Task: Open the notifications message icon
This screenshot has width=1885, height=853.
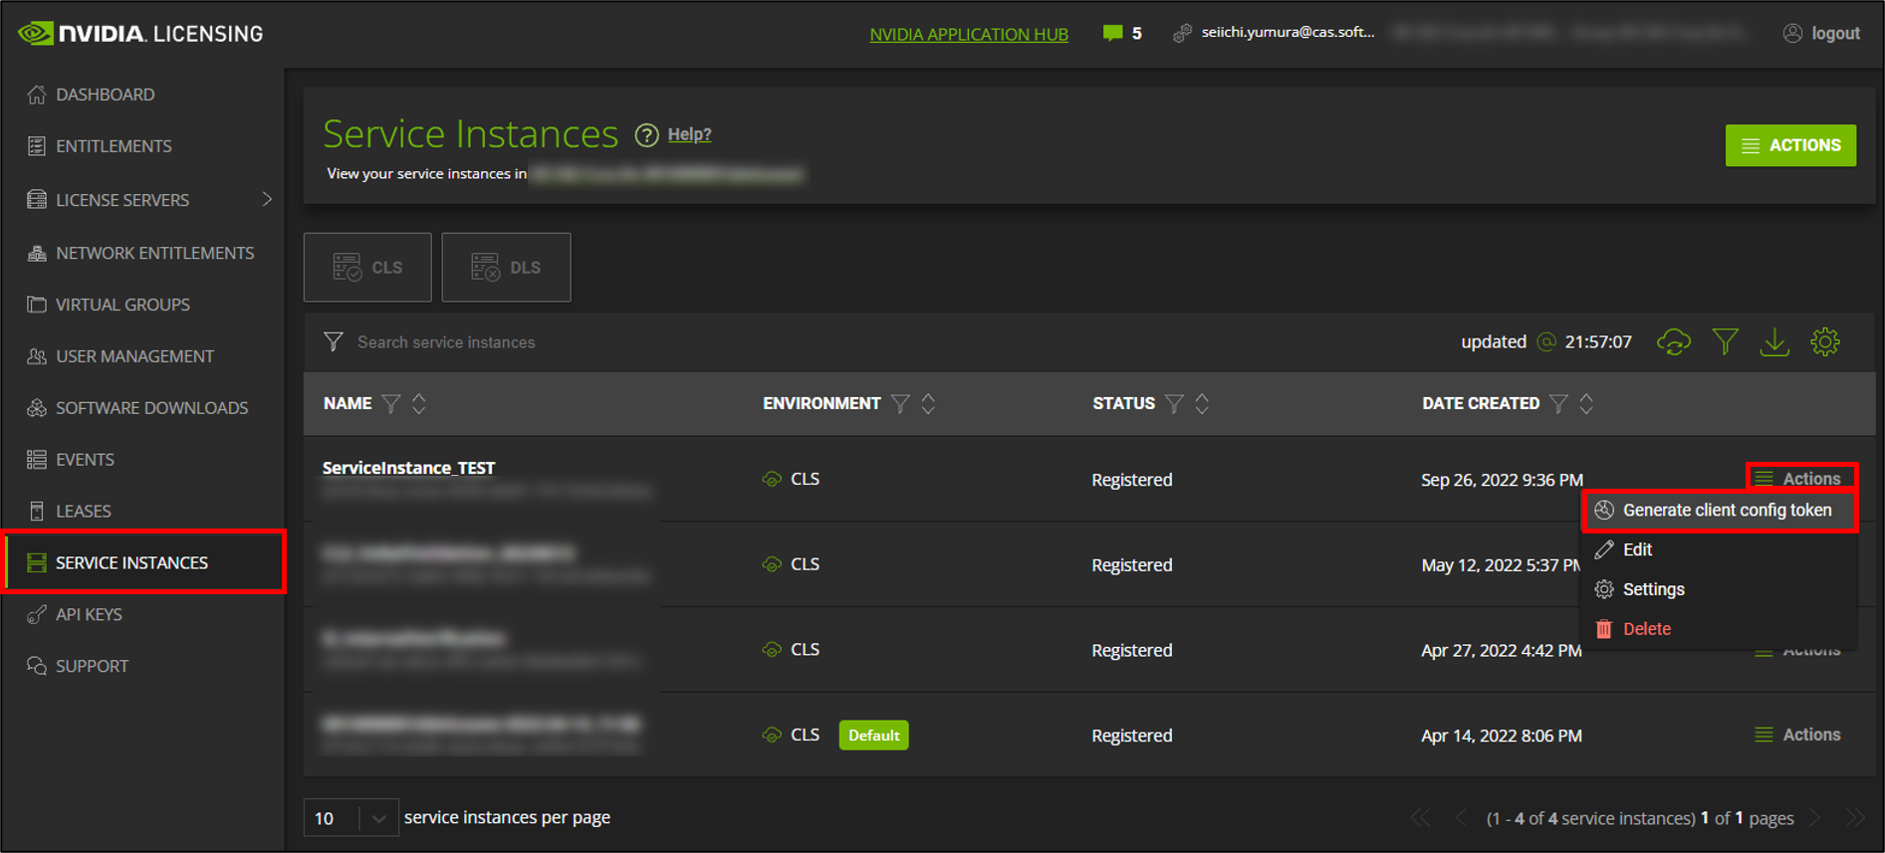Action: click(1112, 33)
